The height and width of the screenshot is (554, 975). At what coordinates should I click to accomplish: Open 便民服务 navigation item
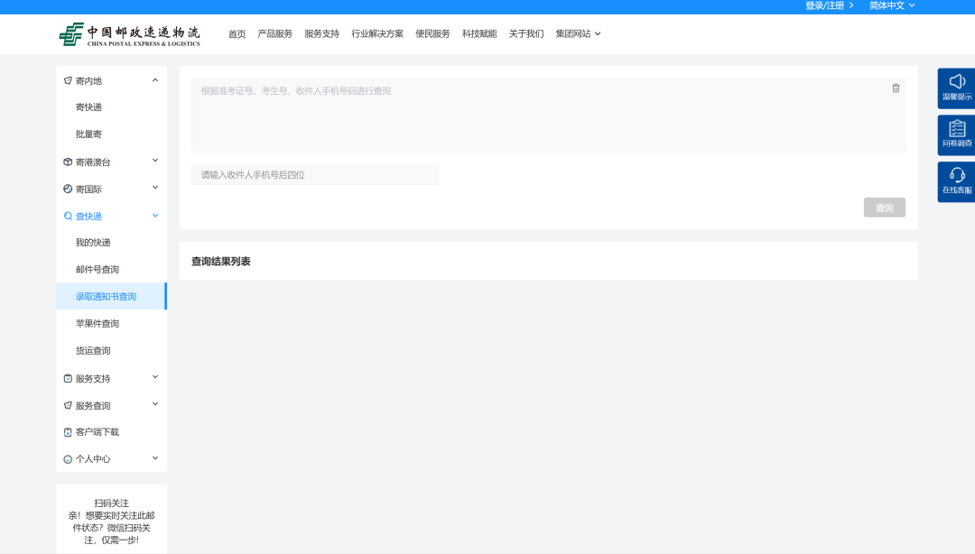tap(432, 33)
